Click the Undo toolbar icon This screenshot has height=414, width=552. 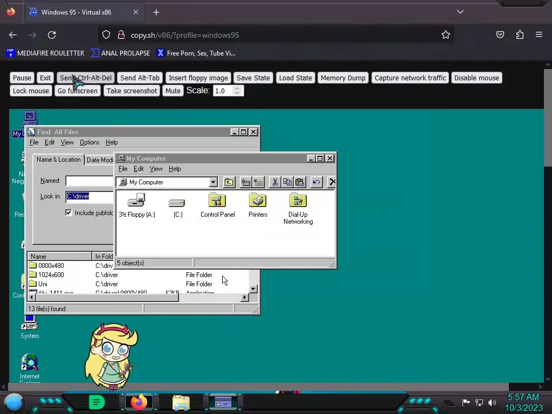316,182
